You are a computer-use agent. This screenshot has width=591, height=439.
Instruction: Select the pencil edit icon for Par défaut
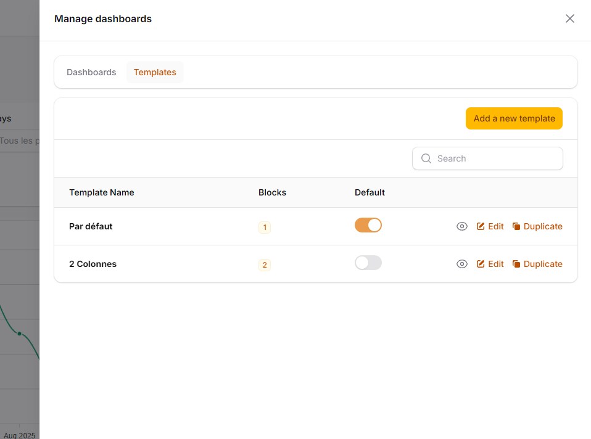click(x=480, y=226)
